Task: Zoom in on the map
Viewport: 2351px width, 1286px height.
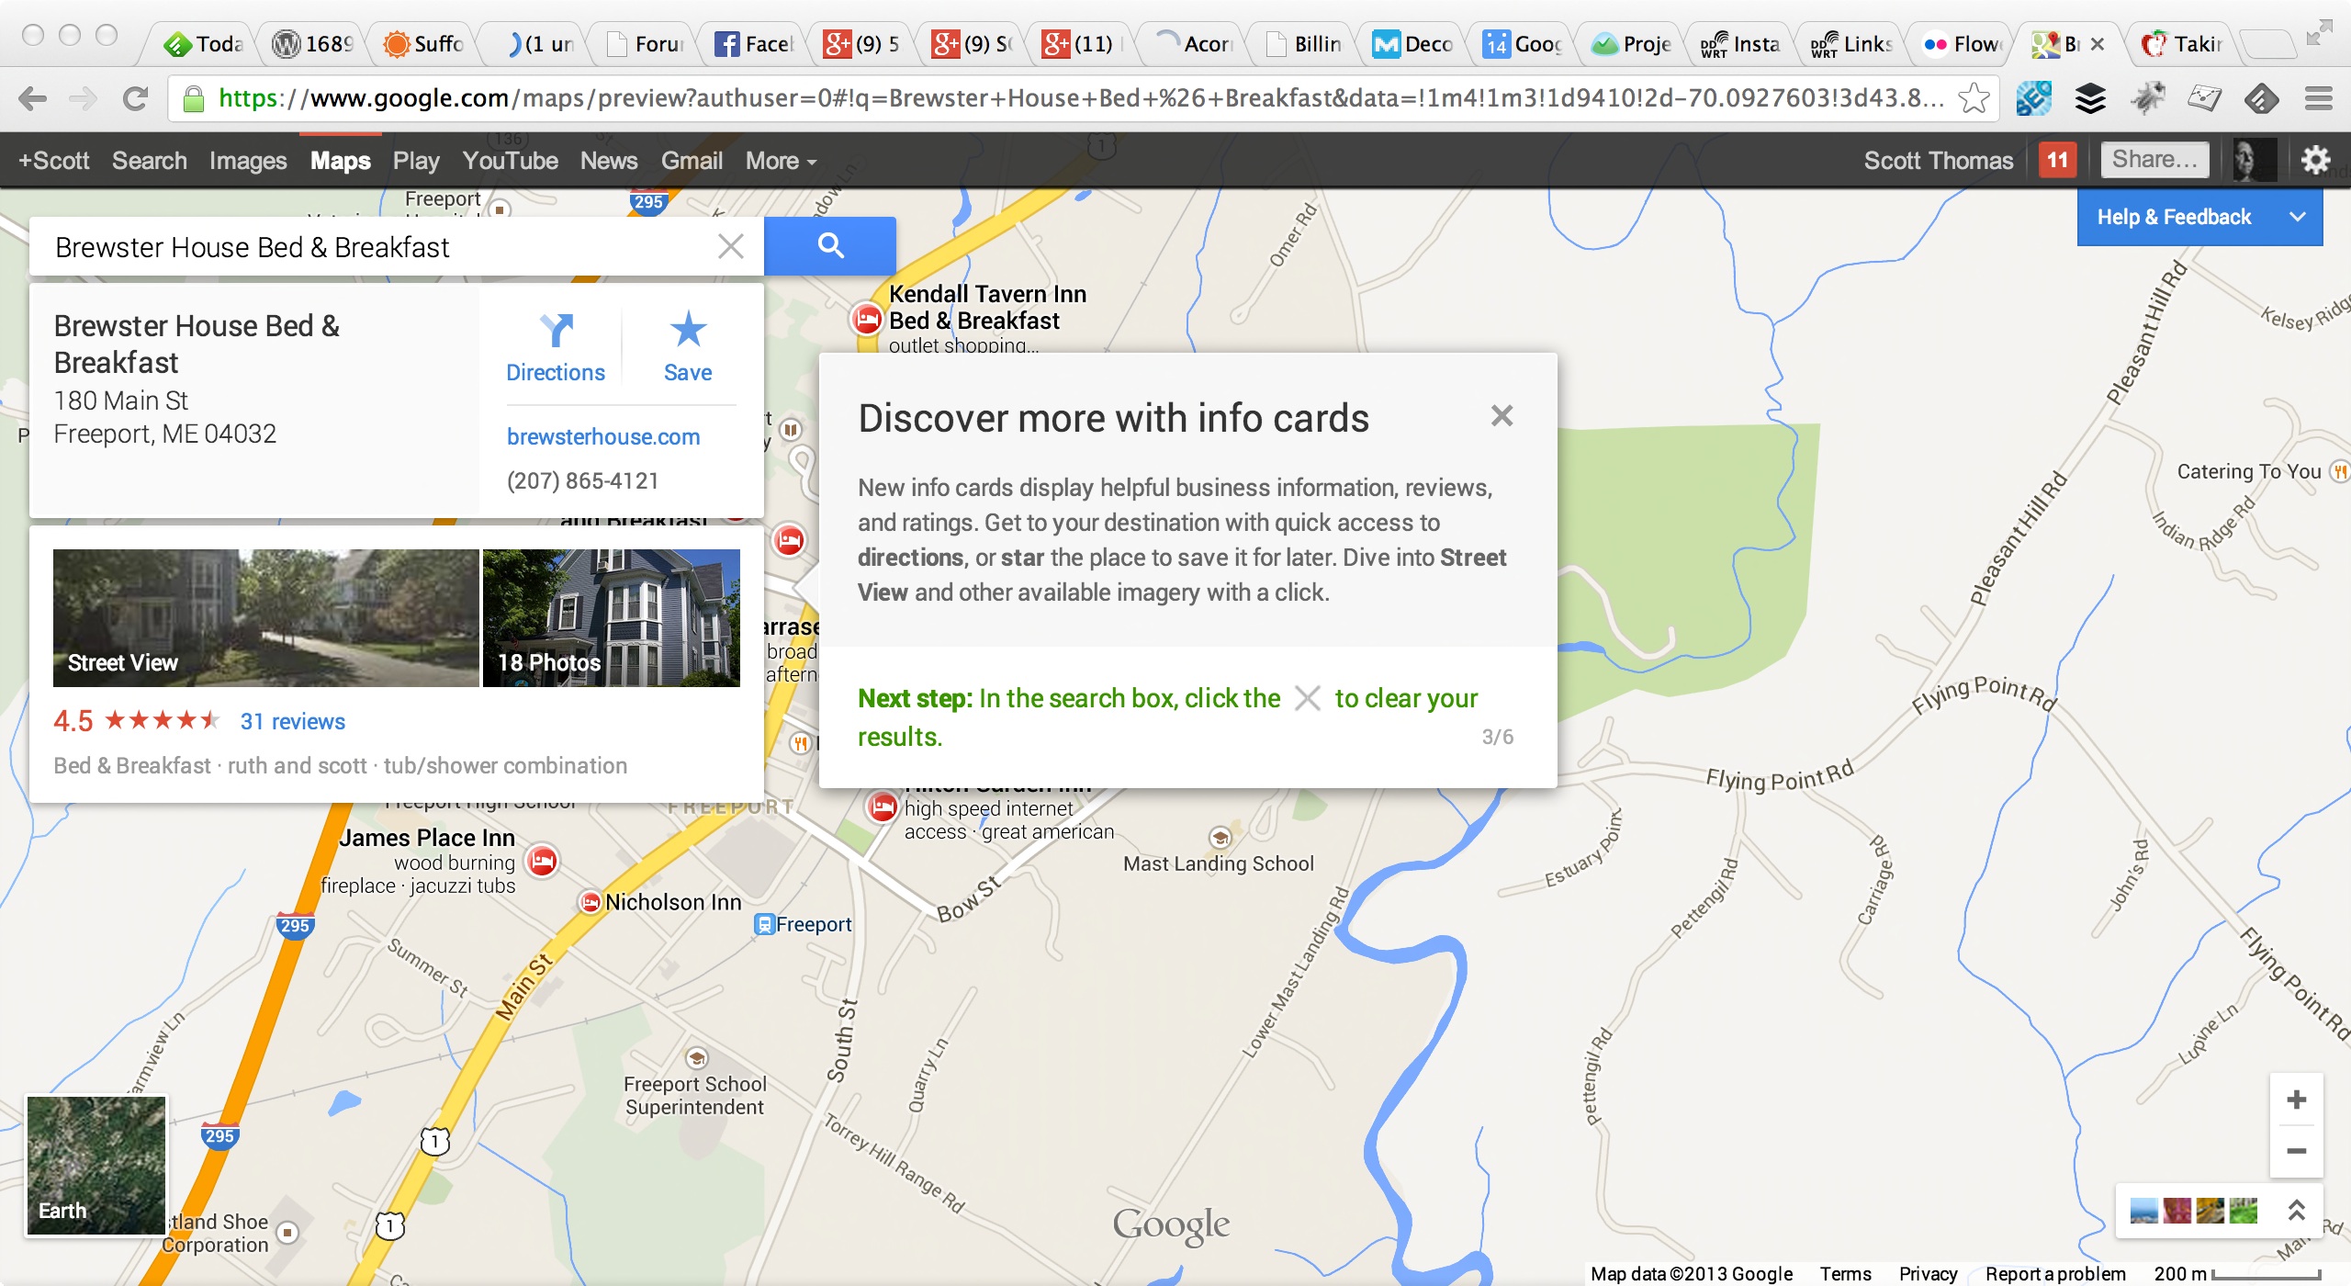Action: coord(2297,1100)
